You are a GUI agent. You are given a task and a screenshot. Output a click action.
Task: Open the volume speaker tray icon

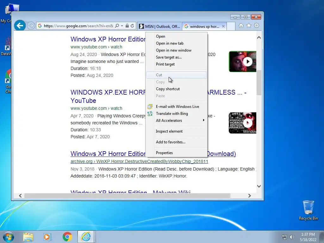pos(292,237)
